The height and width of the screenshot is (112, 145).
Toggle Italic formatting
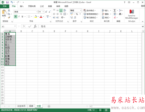[x=19, y=17]
